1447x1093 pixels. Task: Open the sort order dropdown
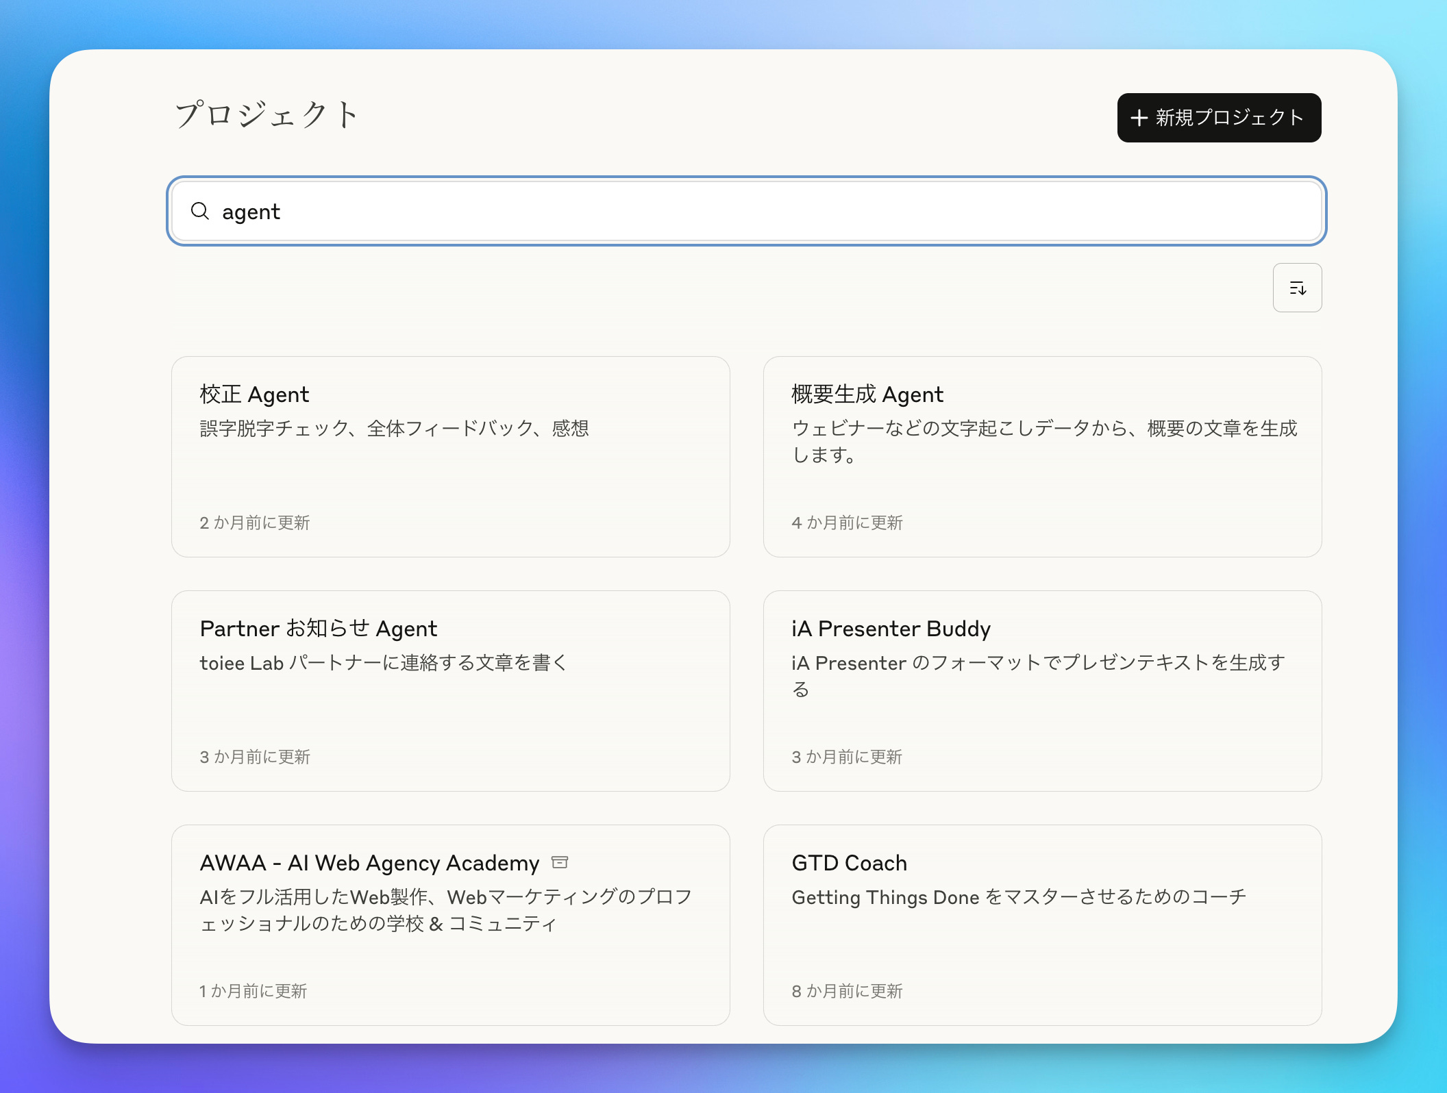1297,288
